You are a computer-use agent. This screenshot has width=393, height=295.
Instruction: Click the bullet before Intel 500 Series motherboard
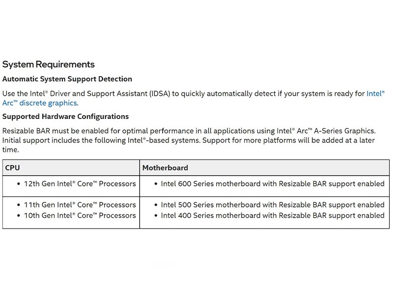[x=155, y=205]
